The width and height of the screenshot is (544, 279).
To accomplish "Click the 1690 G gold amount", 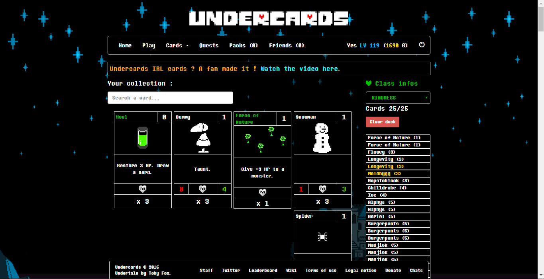I will coord(395,45).
